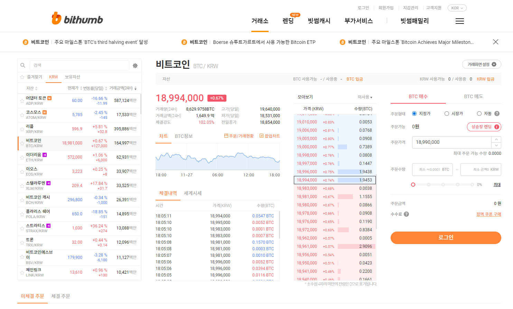Click the order quantity slider start handle

[x=413, y=185]
